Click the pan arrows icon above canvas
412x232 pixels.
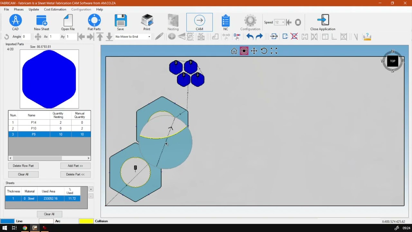click(254, 51)
